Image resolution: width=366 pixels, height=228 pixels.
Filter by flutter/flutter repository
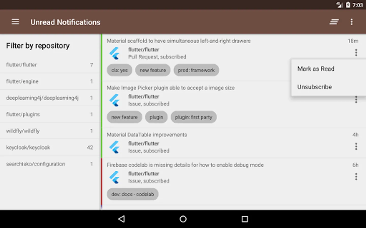(x=50, y=65)
